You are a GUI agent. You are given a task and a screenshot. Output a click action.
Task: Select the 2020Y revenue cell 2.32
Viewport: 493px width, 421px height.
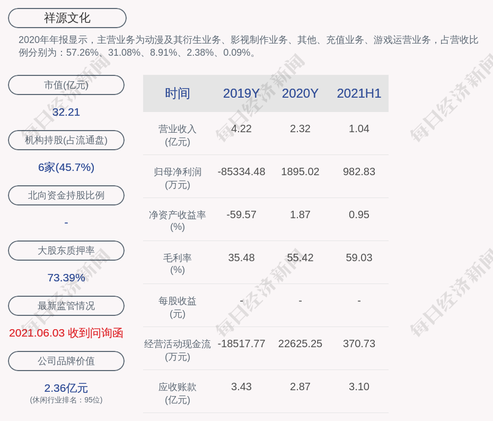click(300, 129)
